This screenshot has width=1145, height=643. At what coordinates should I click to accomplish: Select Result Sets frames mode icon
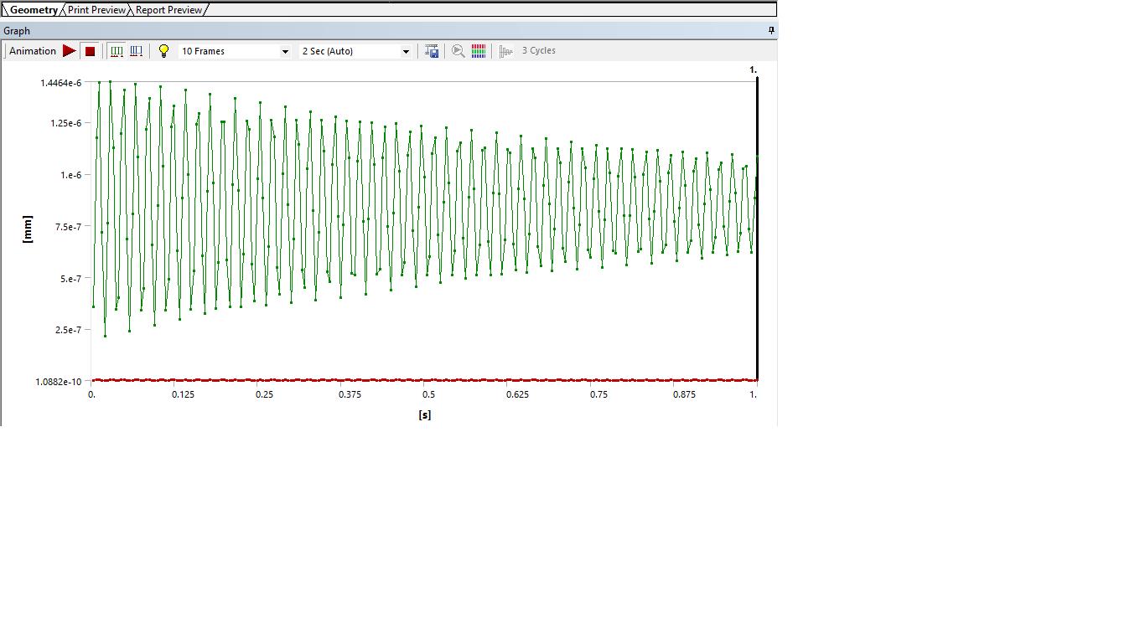[136, 51]
